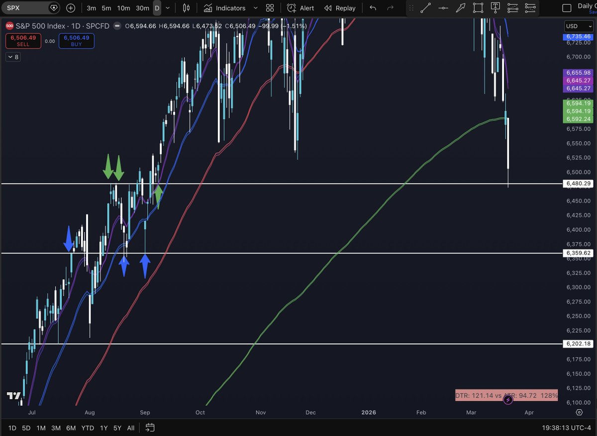
Task: Set date range to 1M
Action: click(41, 428)
